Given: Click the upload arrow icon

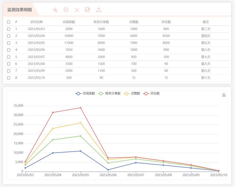Looking at the screenshot, I should (99, 10).
